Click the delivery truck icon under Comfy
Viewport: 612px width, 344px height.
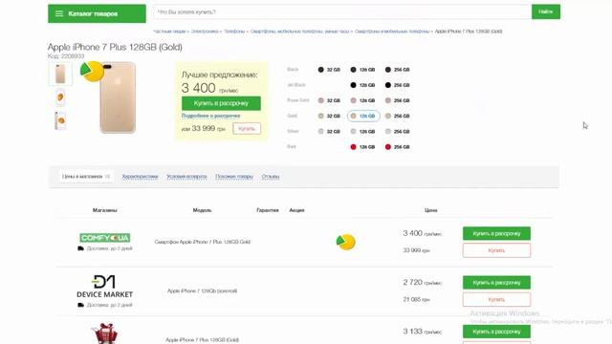point(80,248)
